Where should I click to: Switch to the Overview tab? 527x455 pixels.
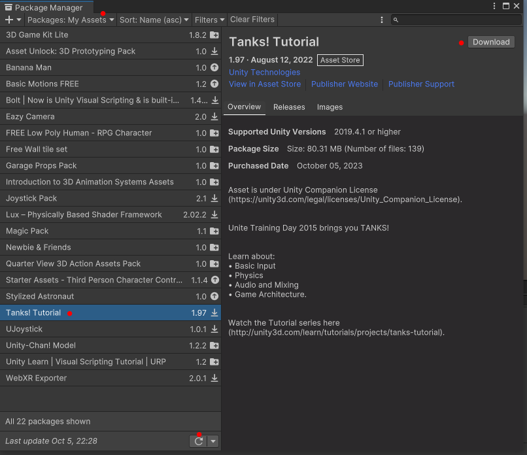tap(245, 107)
